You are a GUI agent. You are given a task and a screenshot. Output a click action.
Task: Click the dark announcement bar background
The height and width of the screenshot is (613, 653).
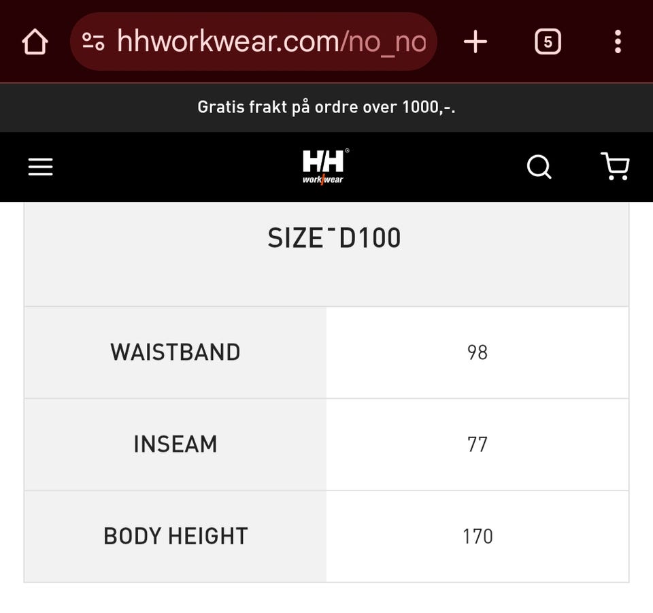pos(104,107)
